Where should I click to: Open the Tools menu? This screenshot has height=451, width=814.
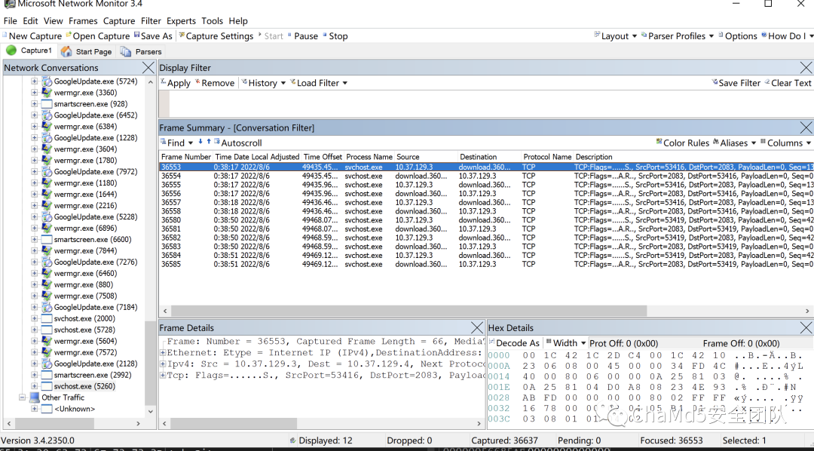click(x=212, y=21)
